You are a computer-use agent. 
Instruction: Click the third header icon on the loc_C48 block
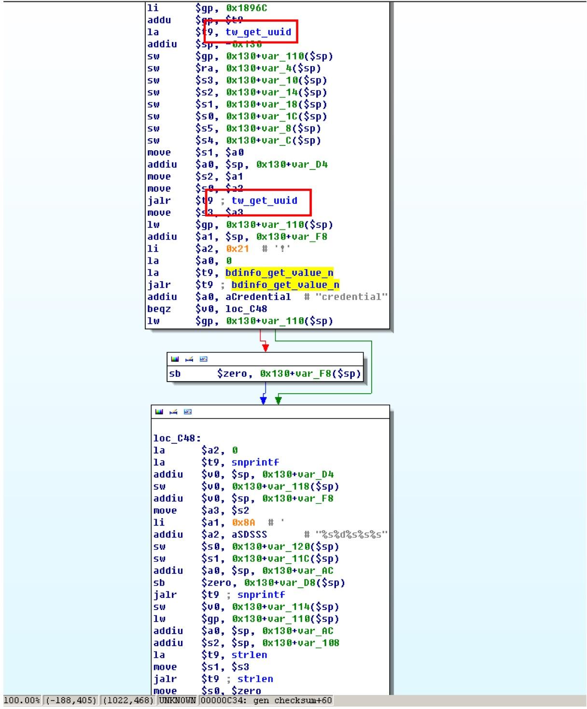coord(188,412)
